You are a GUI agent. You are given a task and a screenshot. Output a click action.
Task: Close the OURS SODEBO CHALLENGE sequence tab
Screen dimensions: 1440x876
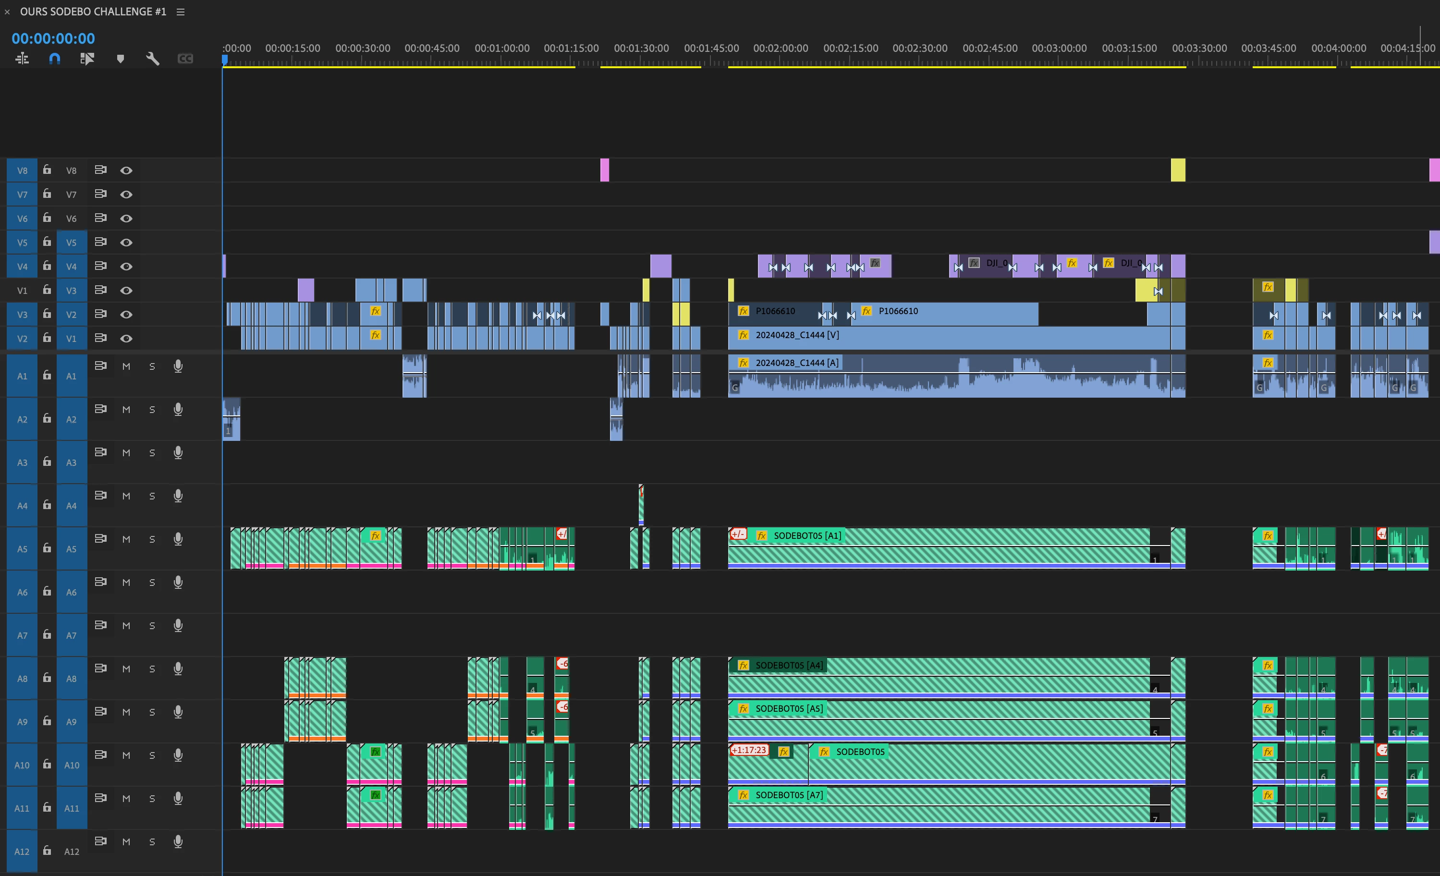[x=7, y=12]
